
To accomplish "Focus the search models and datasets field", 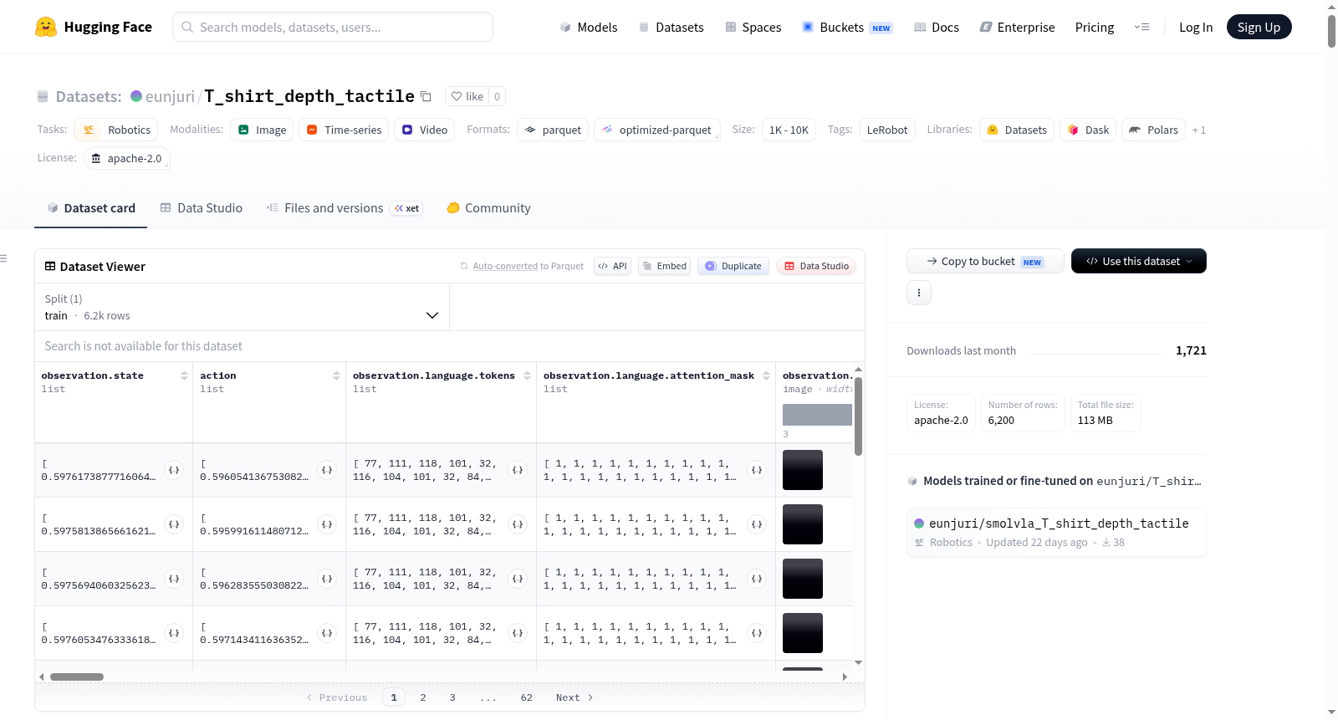I will (x=333, y=27).
